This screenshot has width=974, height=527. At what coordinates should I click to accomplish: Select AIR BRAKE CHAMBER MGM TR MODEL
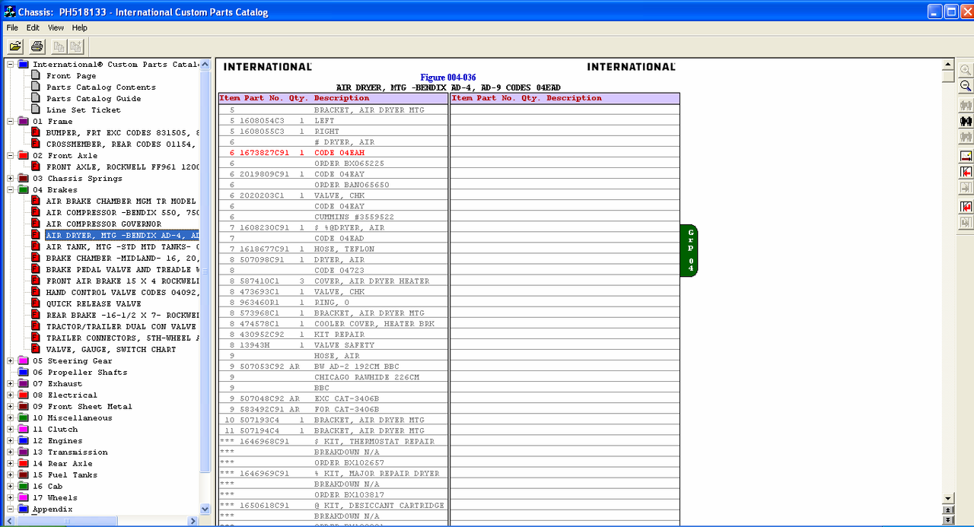[123, 202]
